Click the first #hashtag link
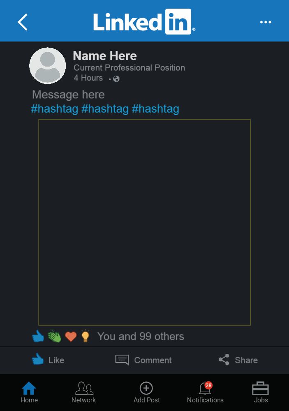Image resolution: width=289 pixels, height=411 pixels. [54, 109]
